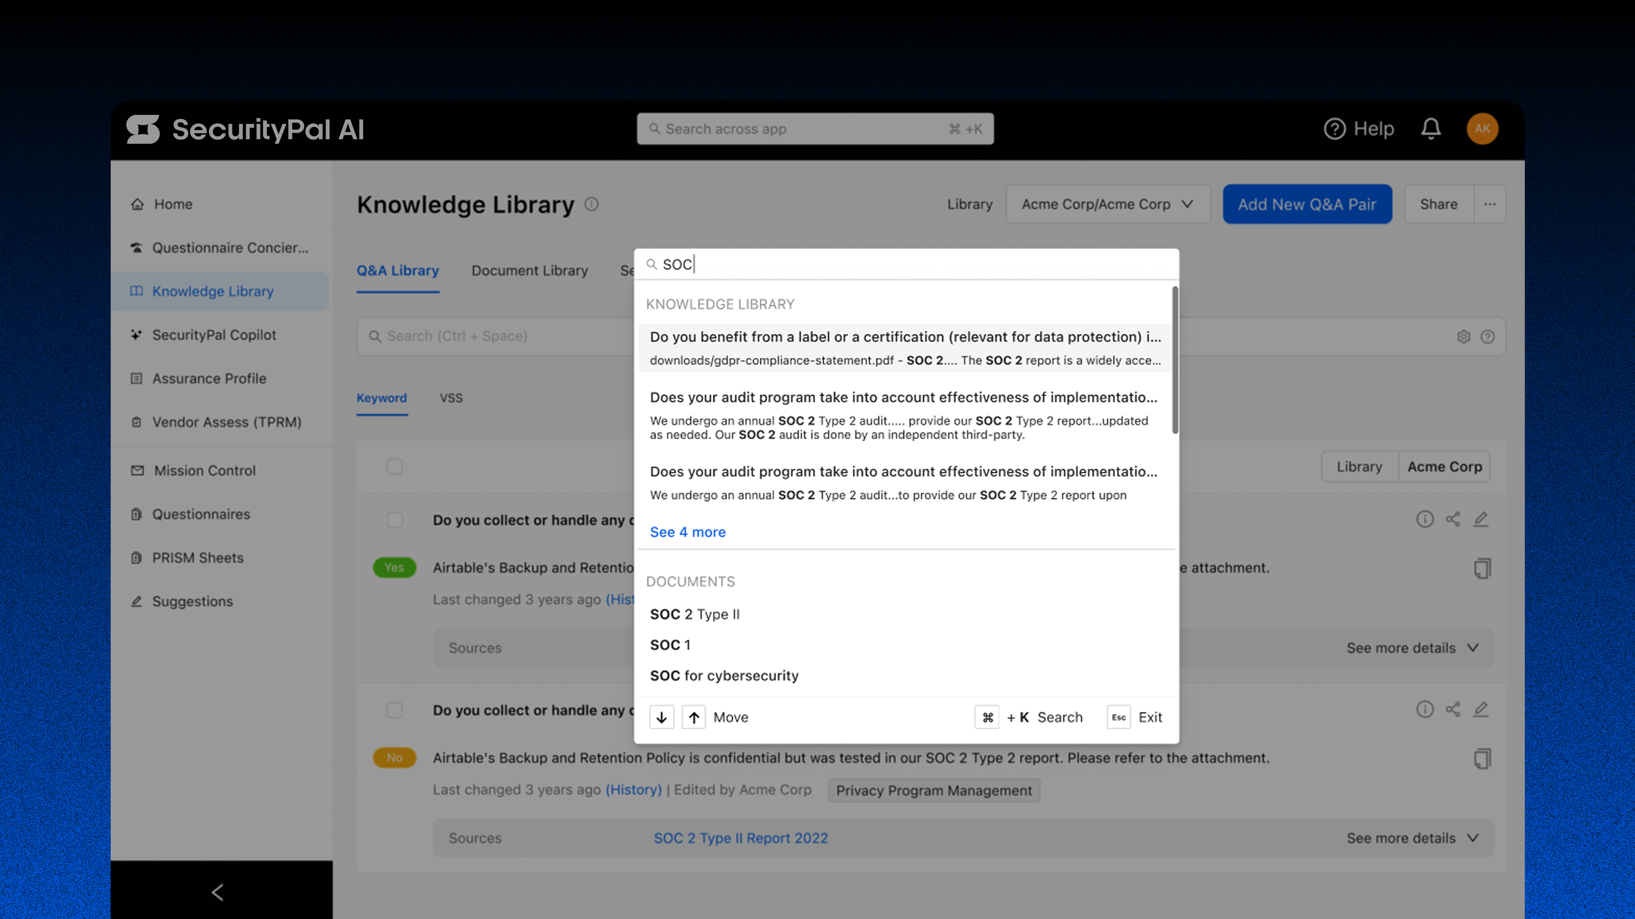Open the 'SOC 1' document
The height and width of the screenshot is (919, 1635).
(x=670, y=645)
